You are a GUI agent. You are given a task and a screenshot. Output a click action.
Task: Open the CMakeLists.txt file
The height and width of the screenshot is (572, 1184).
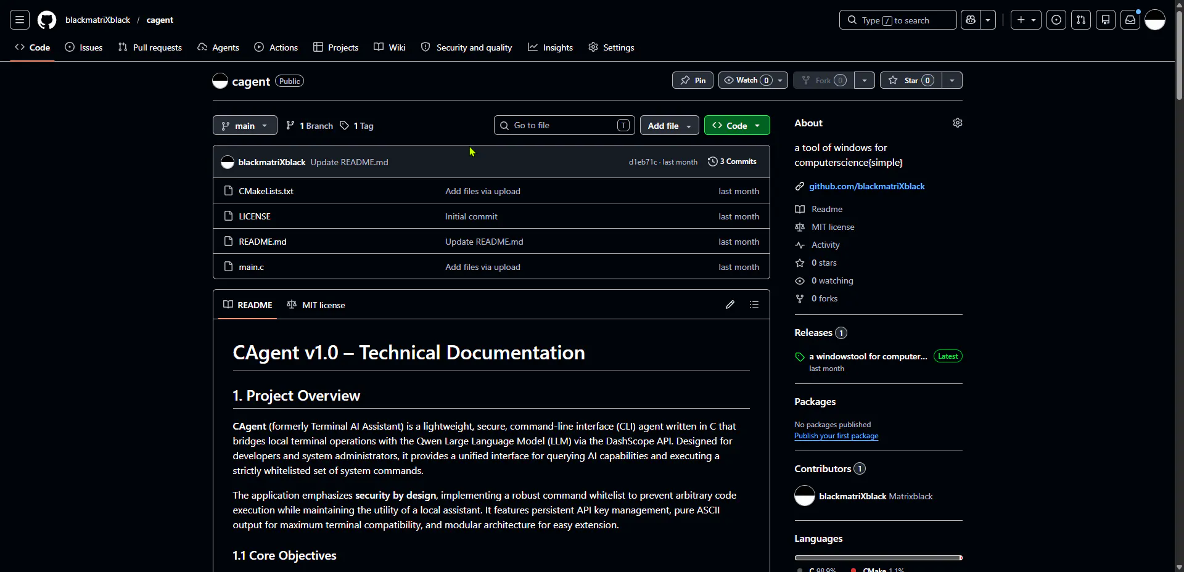click(x=266, y=191)
